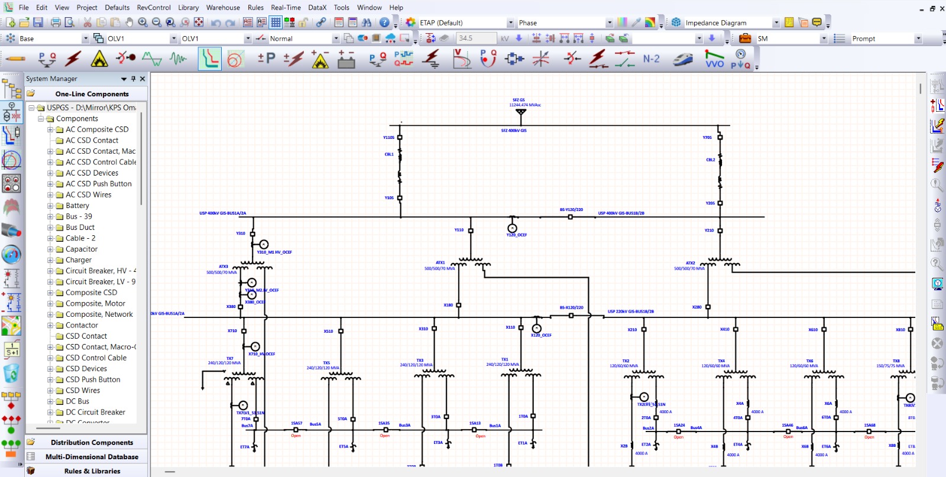
Task: Open the train traction analysis icon
Action: [x=683, y=59]
